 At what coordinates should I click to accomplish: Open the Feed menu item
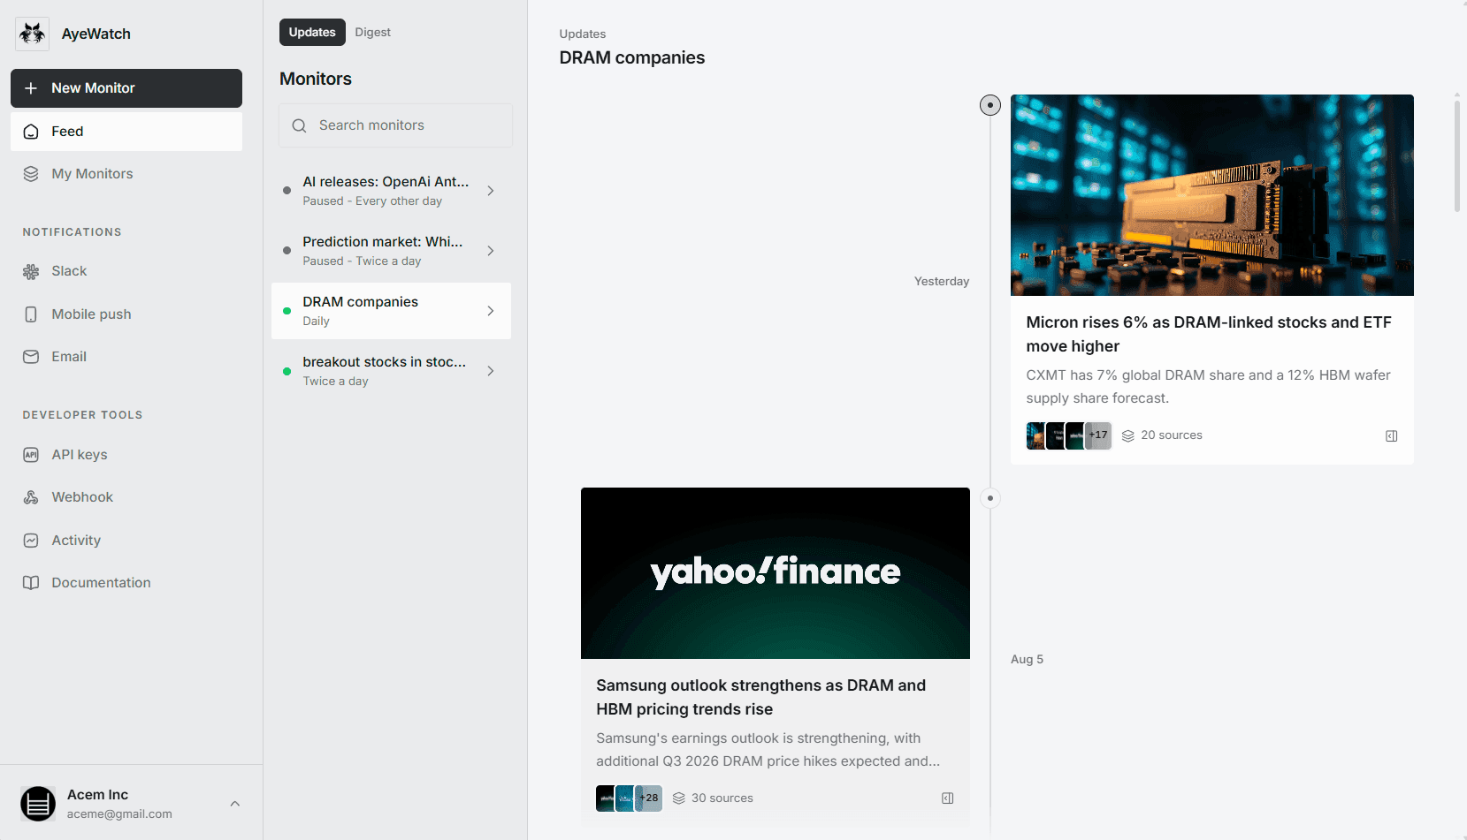tap(126, 132)
